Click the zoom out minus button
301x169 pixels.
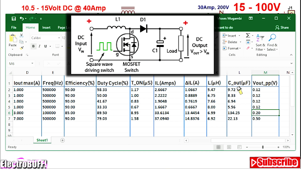(x=247, y=147)
